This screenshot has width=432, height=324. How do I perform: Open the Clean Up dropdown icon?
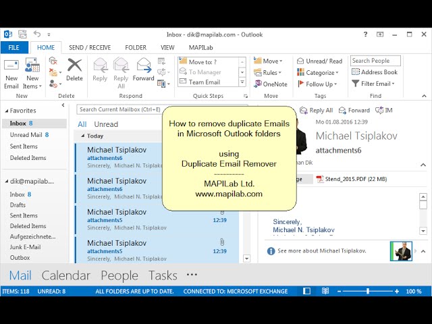click(x=55, y=72)
